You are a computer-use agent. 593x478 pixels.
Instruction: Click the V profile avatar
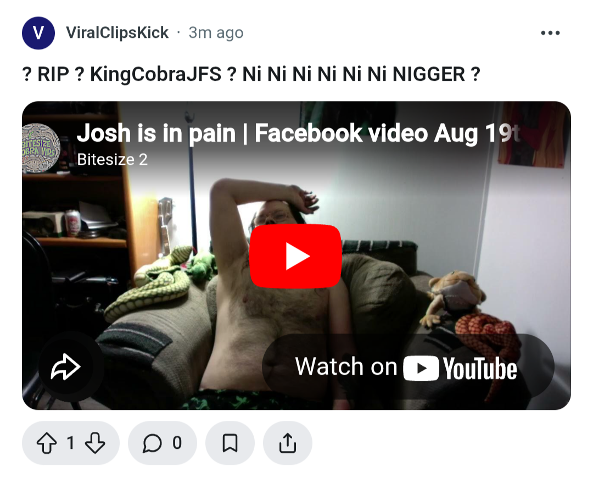(38, 33)
